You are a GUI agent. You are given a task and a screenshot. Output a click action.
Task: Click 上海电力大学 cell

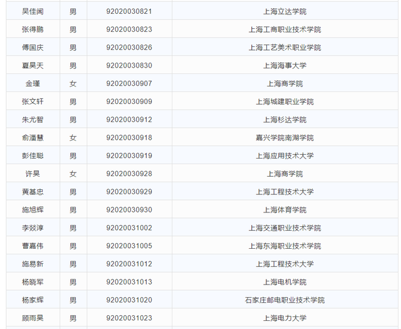(x=285, y=318)
